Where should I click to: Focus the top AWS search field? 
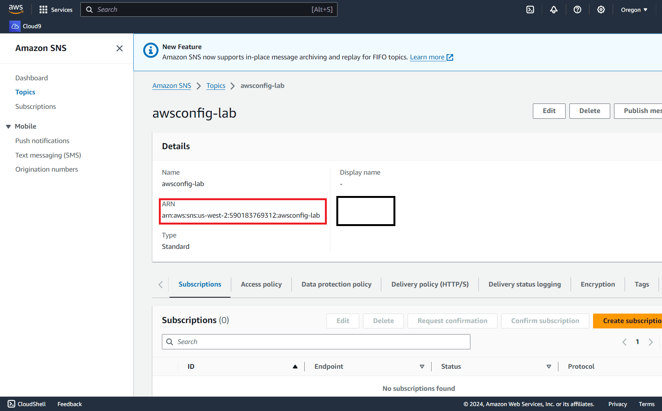pos(209,10)
